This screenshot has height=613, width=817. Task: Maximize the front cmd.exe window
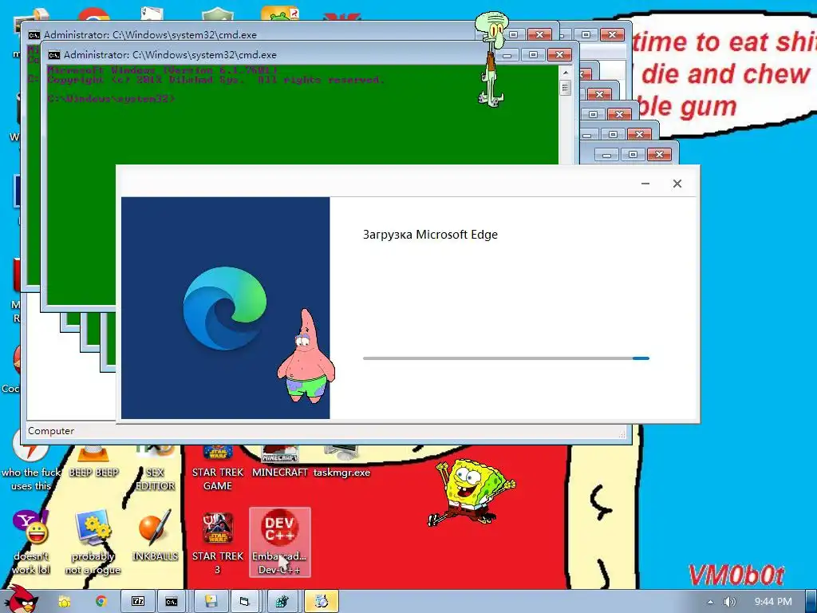533,55
